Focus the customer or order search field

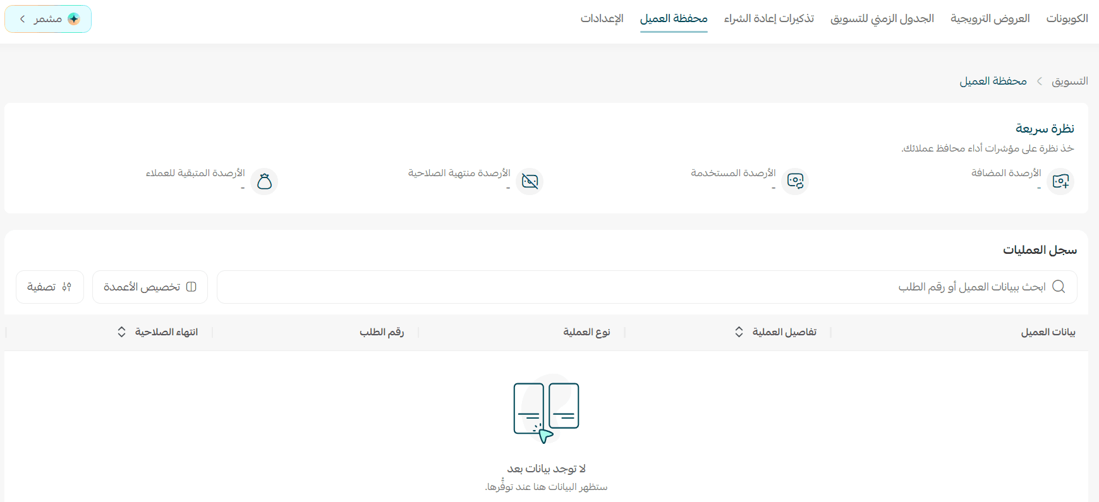pos(647,287)
